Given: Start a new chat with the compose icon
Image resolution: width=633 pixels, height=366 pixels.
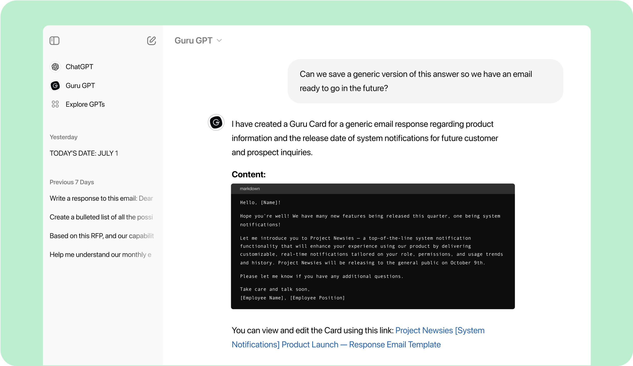Looking at the screenshot, I should pos(152,41).
